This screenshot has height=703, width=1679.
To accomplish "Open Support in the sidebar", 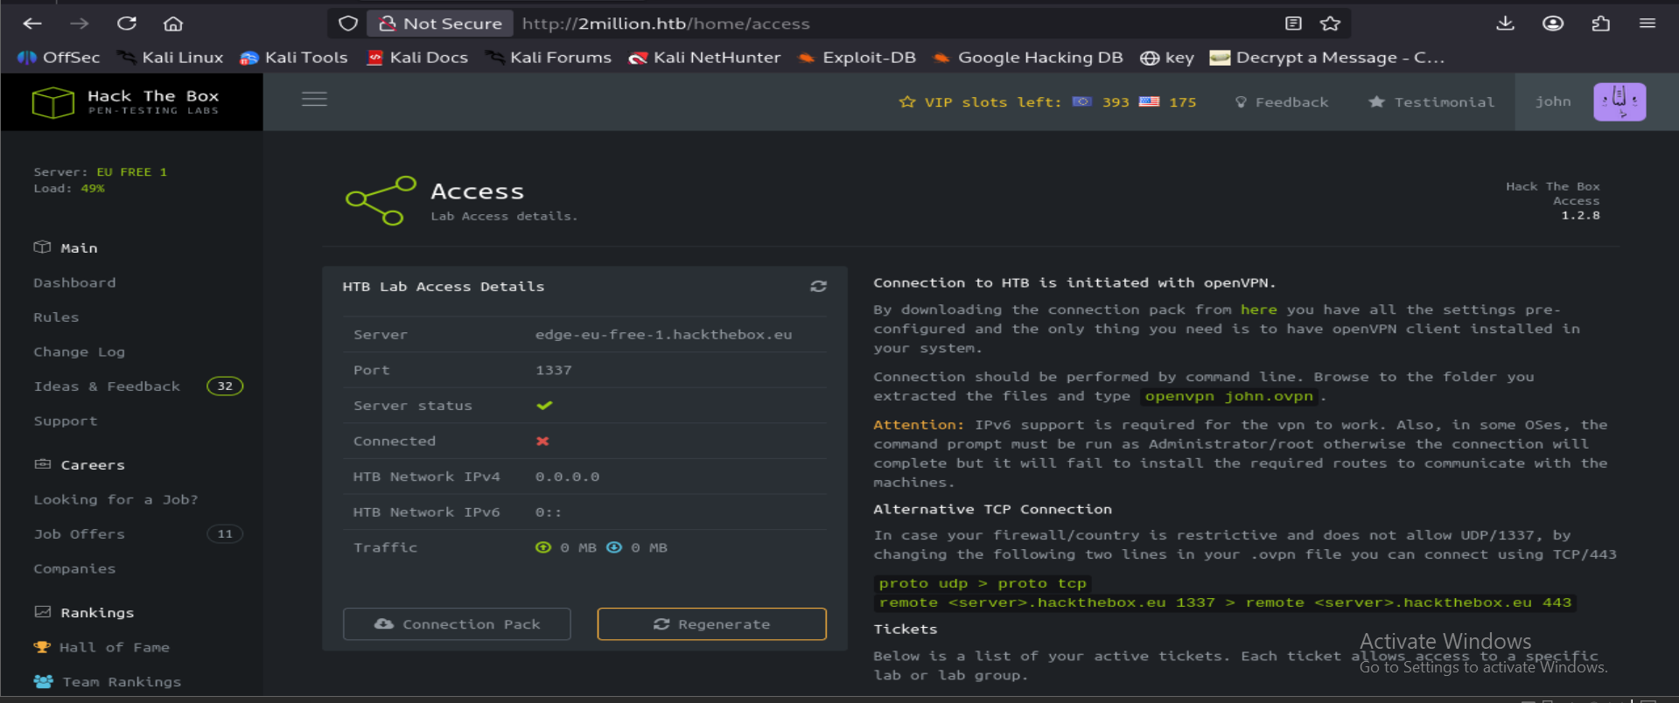I will click(66, 421).
